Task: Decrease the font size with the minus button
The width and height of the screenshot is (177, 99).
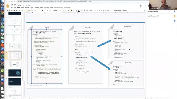Action: (63, 10)
